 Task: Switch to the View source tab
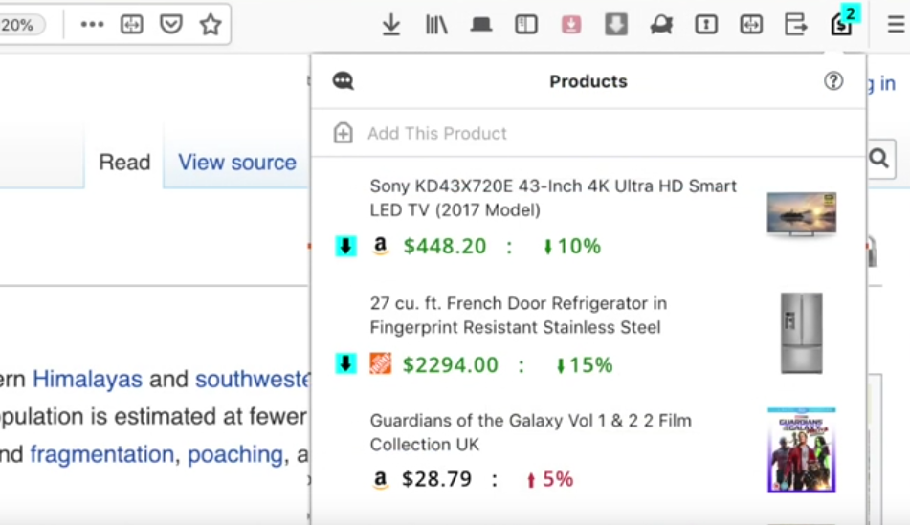(237, 163)
